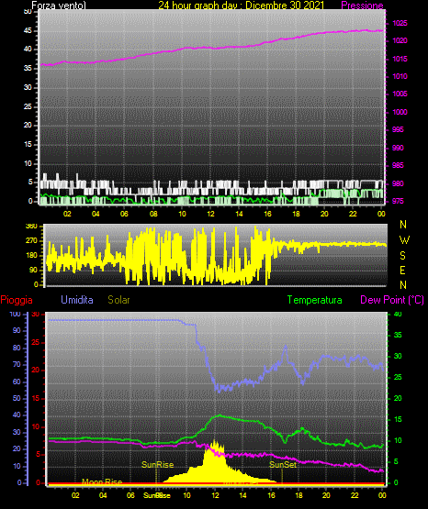428x509 pixels.
Task: Click the red 25 rain axis value
Action: pos(36,342)
